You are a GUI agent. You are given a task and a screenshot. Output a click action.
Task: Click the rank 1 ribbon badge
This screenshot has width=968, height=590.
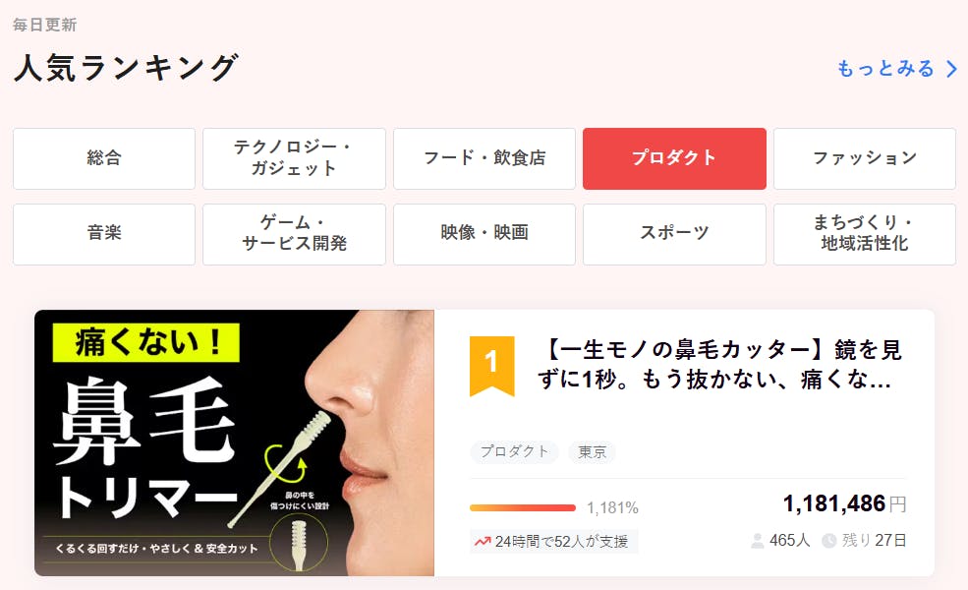click(x=491, y=366)
